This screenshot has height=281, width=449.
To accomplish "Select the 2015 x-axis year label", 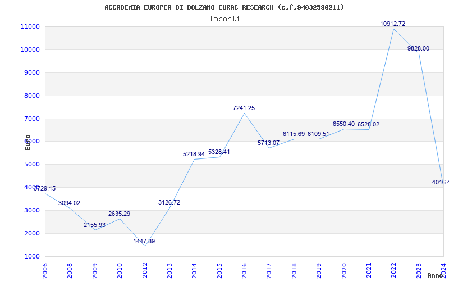I will pyautogui.click(x=219, y=270).
